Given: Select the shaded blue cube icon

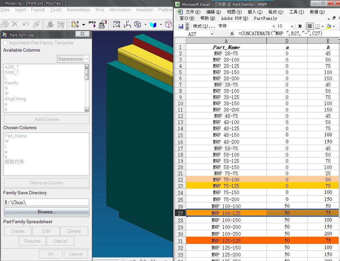Looking at the screenshot, I should [153, 25].
